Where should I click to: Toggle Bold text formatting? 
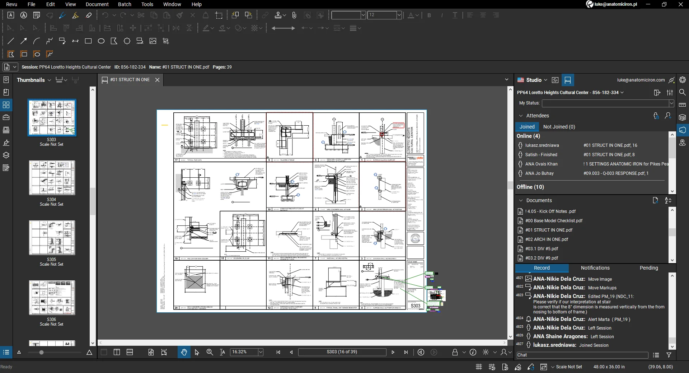[x=429, y=15]
